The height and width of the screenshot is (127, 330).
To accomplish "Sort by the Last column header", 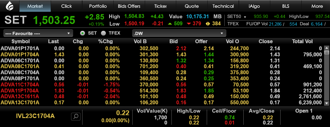I will click(x=54, y=42).
